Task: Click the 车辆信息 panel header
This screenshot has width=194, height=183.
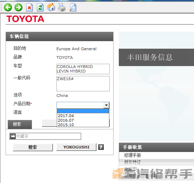Action: [x=60, y=36]
